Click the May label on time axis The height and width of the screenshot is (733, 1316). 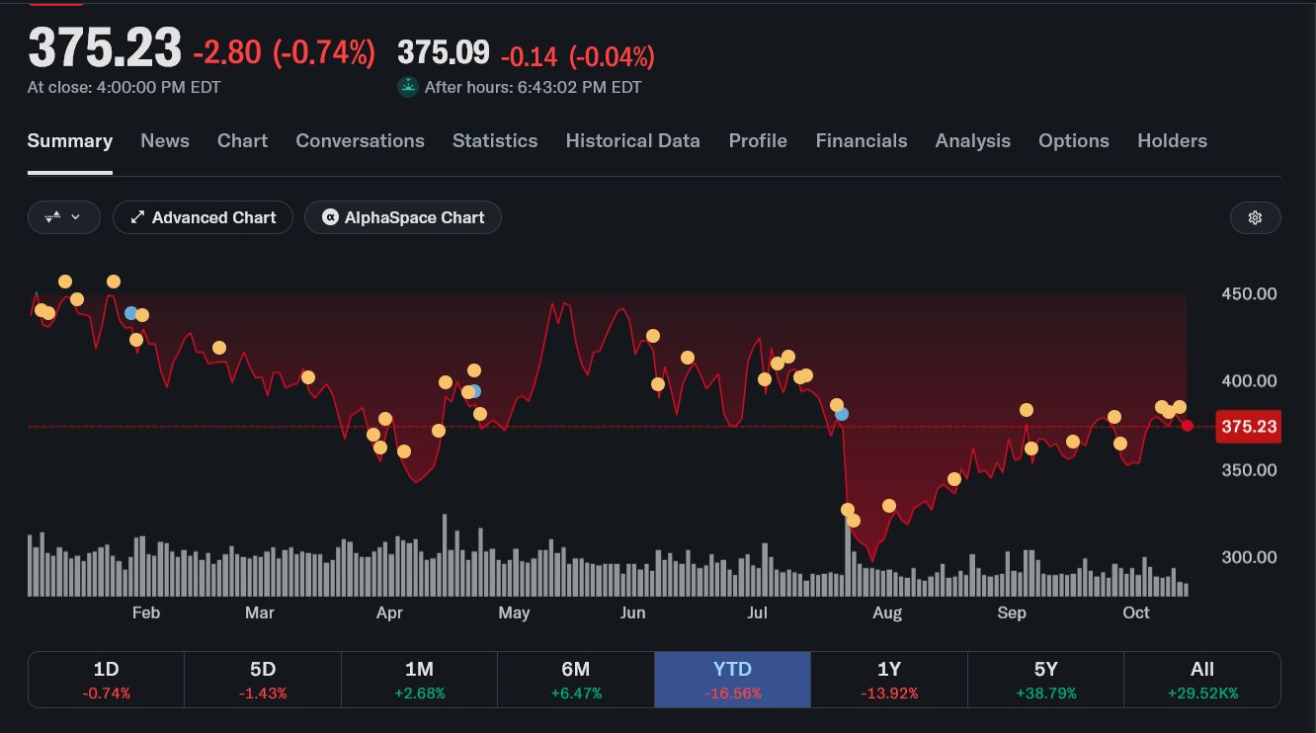click(514, 612)
